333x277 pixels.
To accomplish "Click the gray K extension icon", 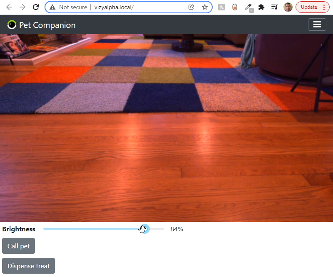I will (x=221, y=7).
